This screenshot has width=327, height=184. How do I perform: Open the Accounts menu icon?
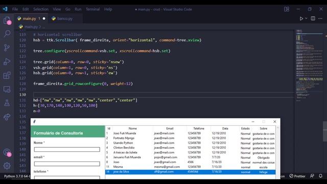coord(7,152)
